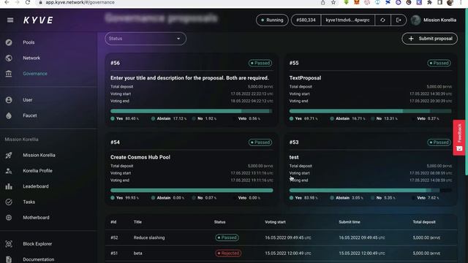Click the vote progress bar of proposal #53
The image size is (468, 263).
(371, 190)
